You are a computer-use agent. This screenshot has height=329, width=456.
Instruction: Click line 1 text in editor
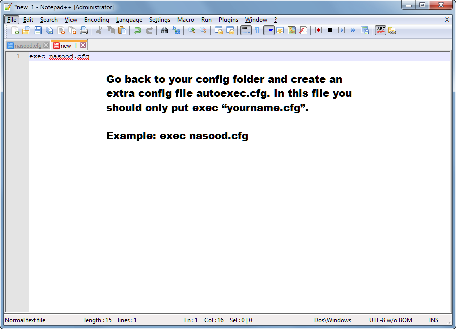[59, 56]
